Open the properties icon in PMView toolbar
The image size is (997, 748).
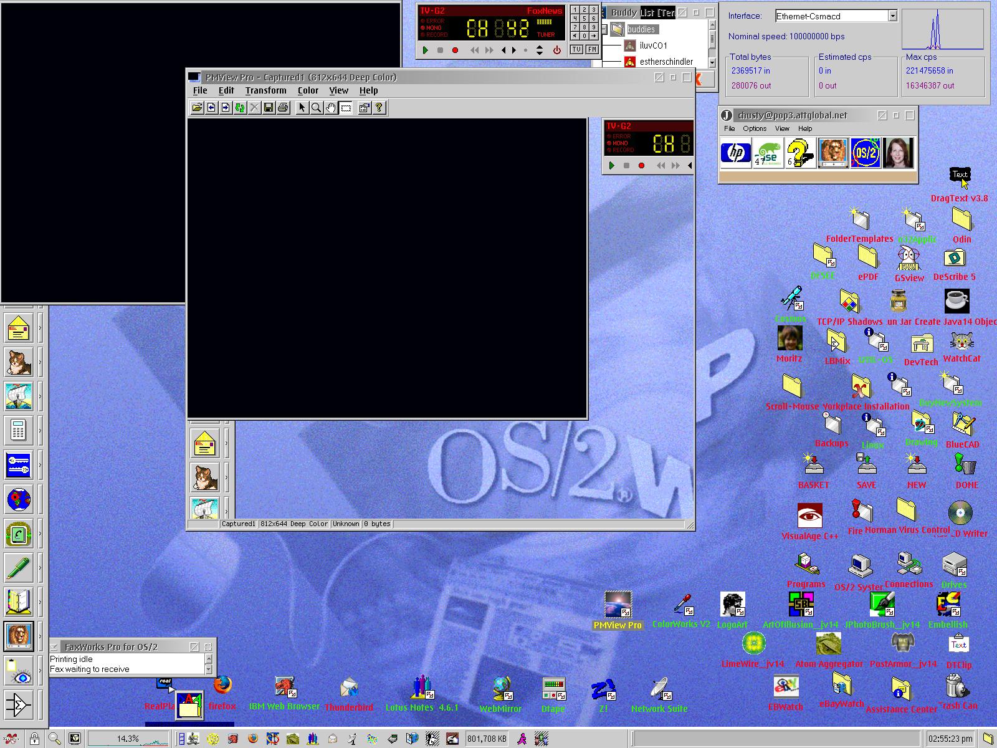[365, 108]
